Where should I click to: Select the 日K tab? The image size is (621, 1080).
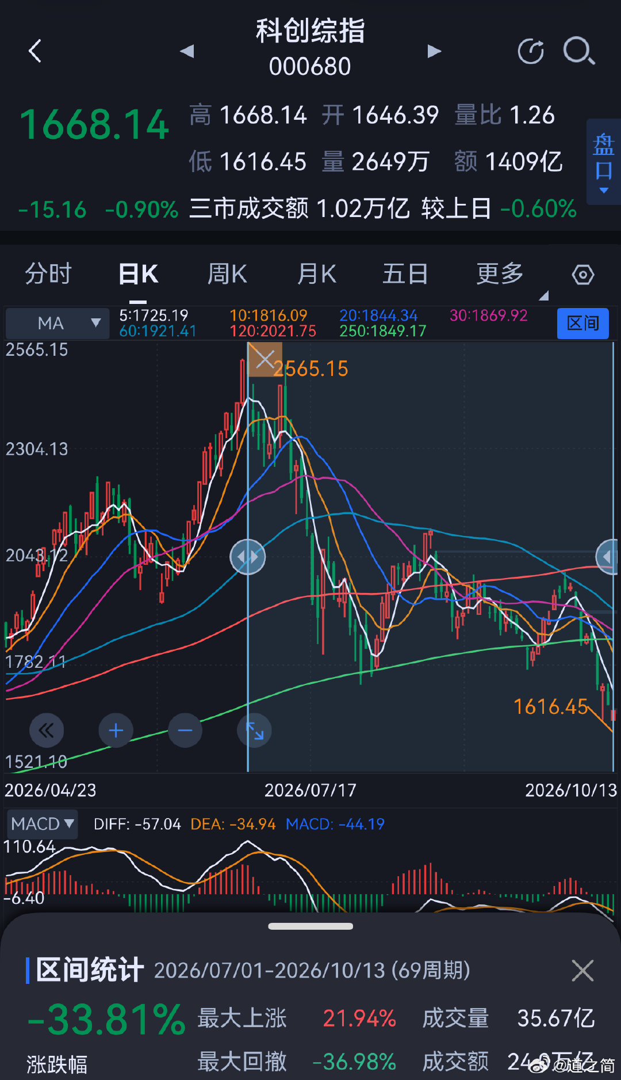pos(138,274)
